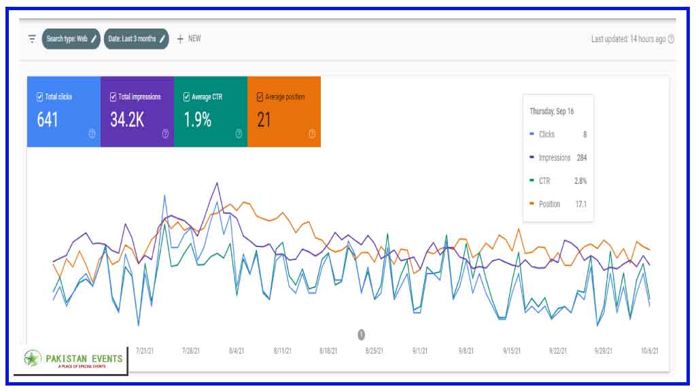This screenshot has width=696, height=391.
Task: Toggle the Average CTR checkbox
Action: (x=186, y=96)
